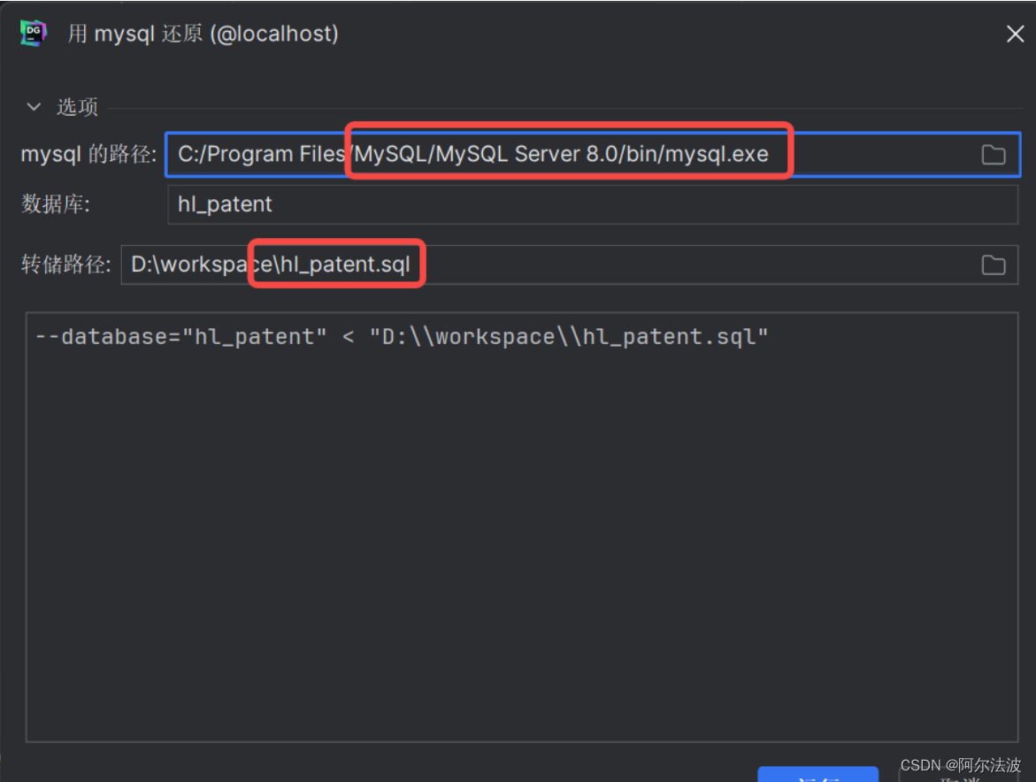
Task: Browse for dump file via folder icon
Action: (x=993, y=264)
